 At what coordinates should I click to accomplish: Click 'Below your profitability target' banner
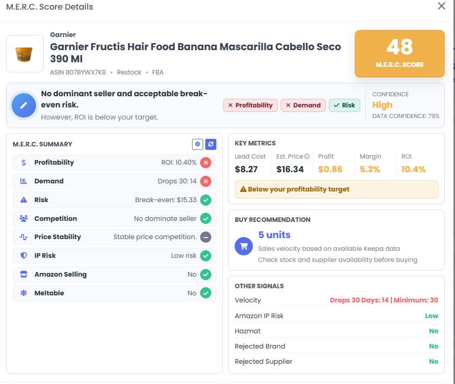[x=336, y=189]
